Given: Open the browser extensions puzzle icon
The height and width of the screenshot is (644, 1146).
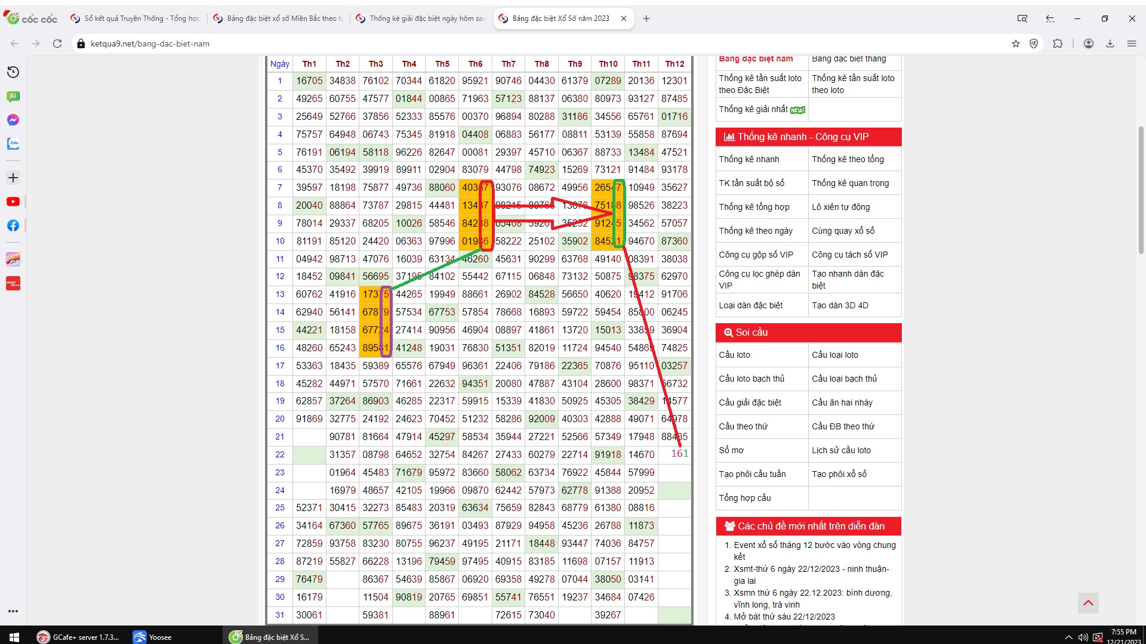Looking at the screenshot, I should (1058, 44).
